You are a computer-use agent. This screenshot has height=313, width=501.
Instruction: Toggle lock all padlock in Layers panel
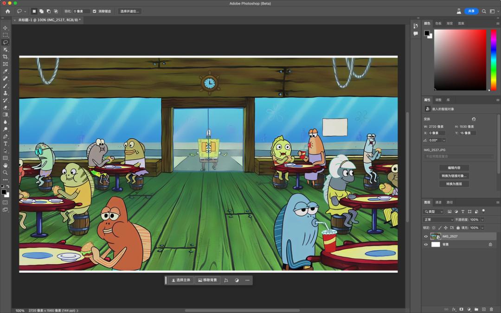pos(458,228)
